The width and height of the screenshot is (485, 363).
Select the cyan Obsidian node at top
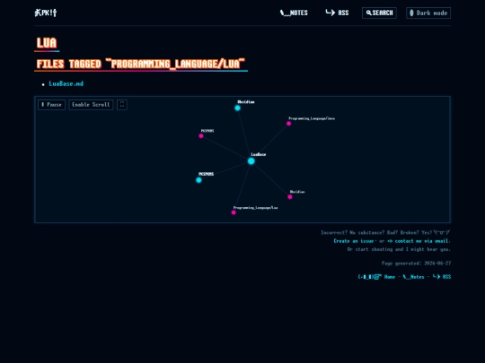[x=237, y=108]
